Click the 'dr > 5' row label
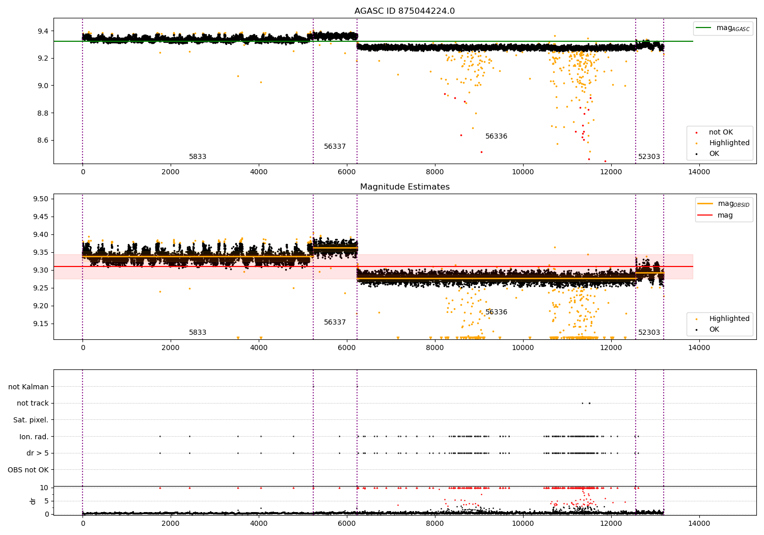Screen dimensions: 764x535 (x=38, y=453)
